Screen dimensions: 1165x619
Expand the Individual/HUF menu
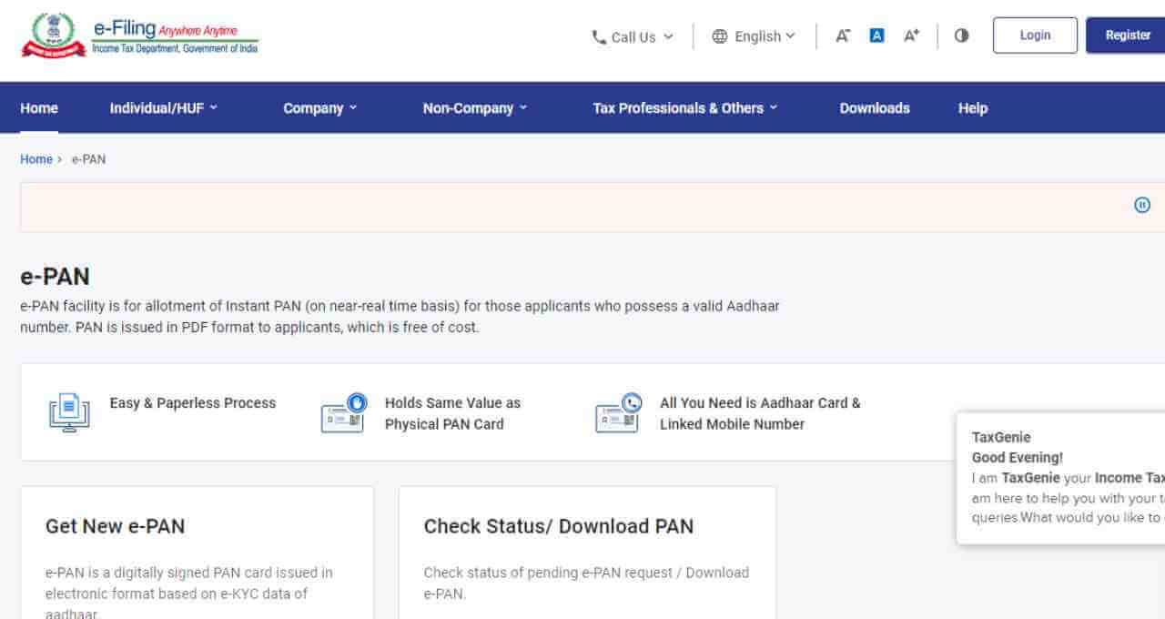tap(164, 107)
